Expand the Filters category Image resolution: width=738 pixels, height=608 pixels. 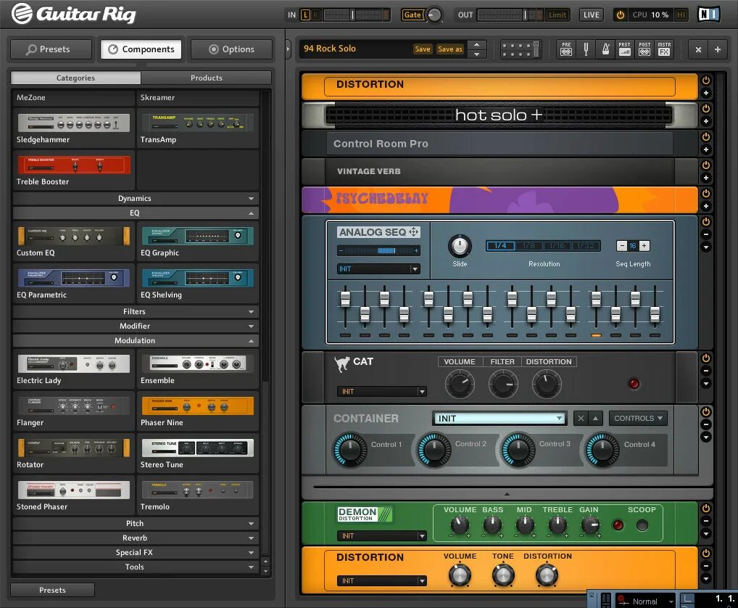pyautogui.click(x=136, y=311)
